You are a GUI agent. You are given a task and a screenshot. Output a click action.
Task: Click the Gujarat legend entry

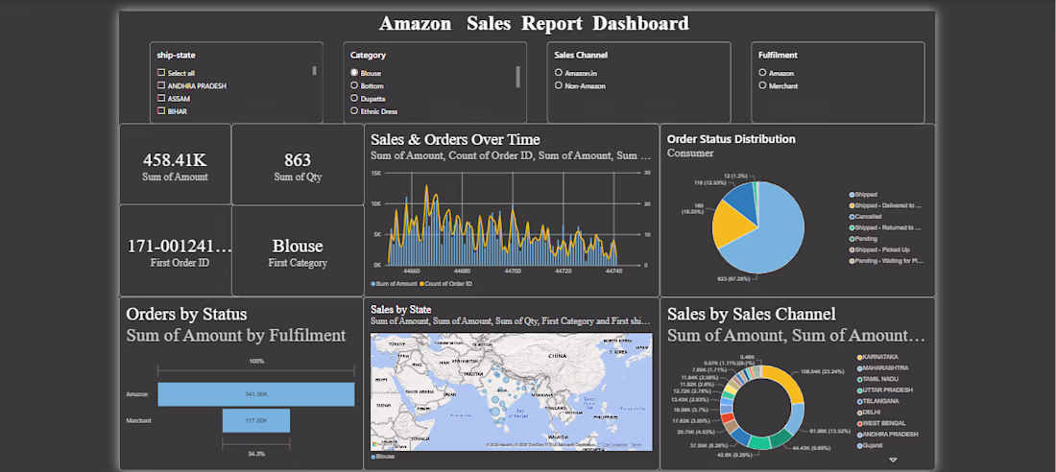click(x=870, y=445)
